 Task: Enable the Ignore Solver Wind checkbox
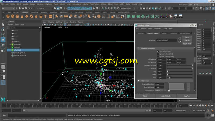point(158,54)
